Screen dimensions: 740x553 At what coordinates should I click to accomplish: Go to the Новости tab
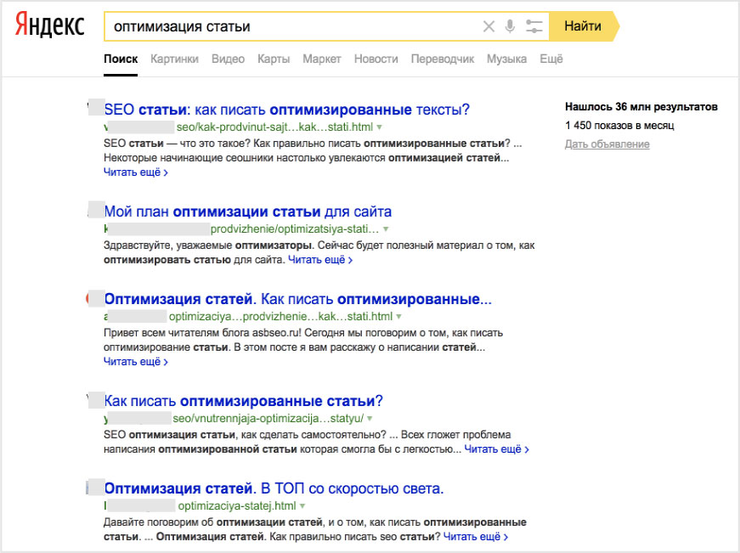[x=376, y=59]
